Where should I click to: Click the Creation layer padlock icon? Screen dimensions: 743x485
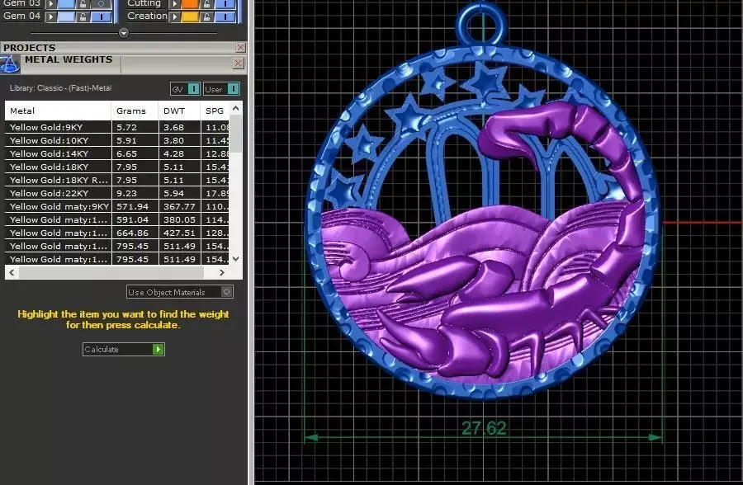click(x=206, y=17)
